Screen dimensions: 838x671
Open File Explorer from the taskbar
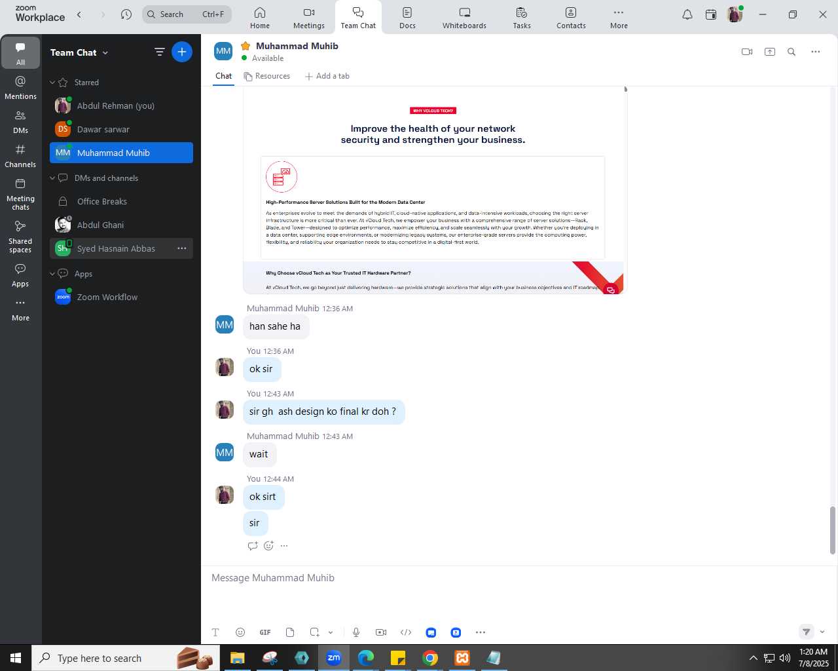[x=238, y=658]
